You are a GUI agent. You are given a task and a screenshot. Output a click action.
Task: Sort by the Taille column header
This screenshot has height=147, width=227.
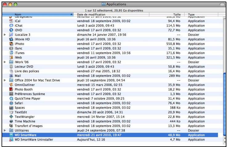[x=167, y=14]
